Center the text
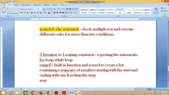Image resolution: width=169 pixels, height=95 pixels. pyautogui.click(x=58, y=13)
